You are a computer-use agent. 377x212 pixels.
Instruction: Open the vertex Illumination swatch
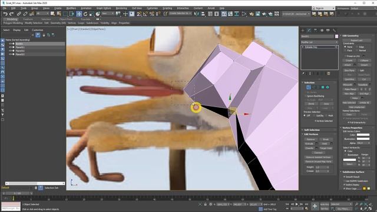pos(363,139)
